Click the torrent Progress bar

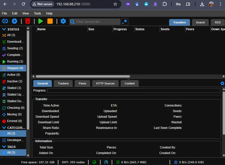[134, 91]
